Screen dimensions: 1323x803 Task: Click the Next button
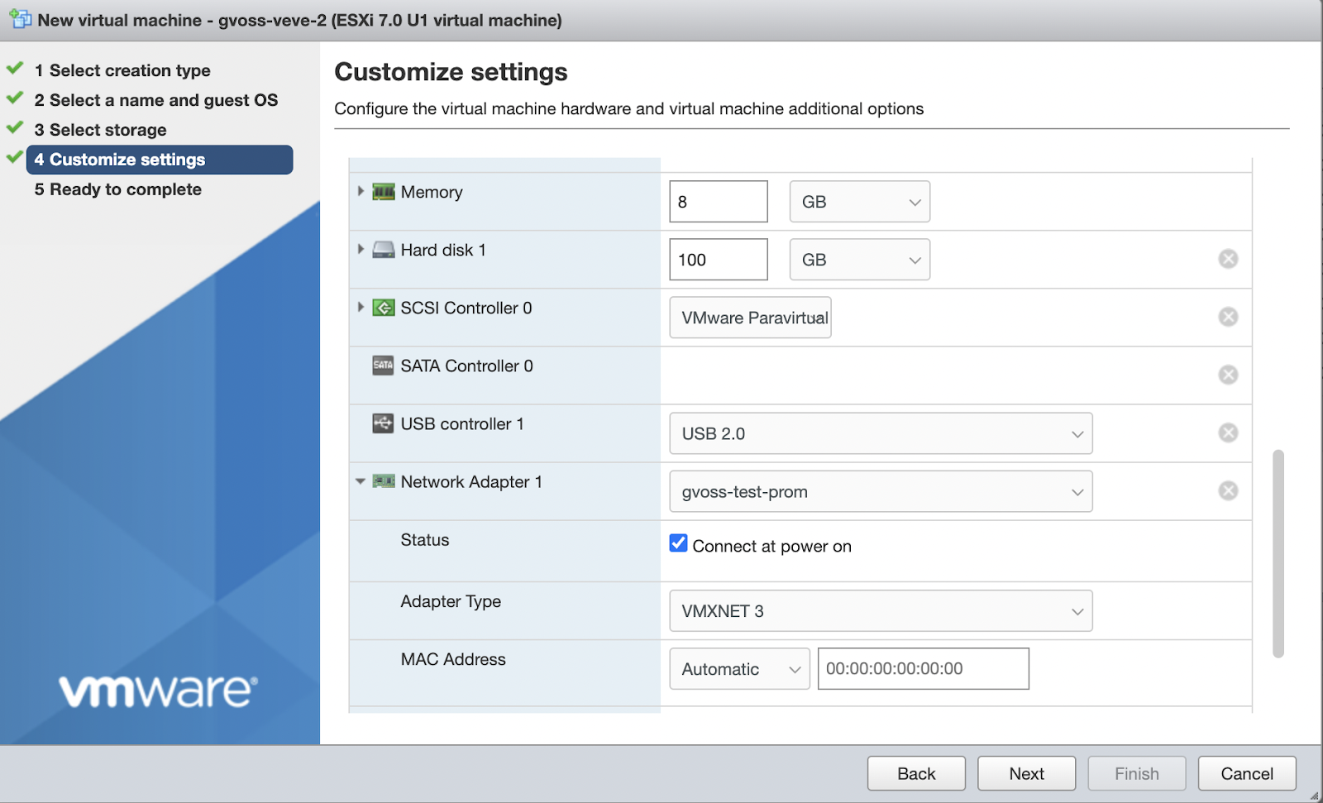[1026, 773]
